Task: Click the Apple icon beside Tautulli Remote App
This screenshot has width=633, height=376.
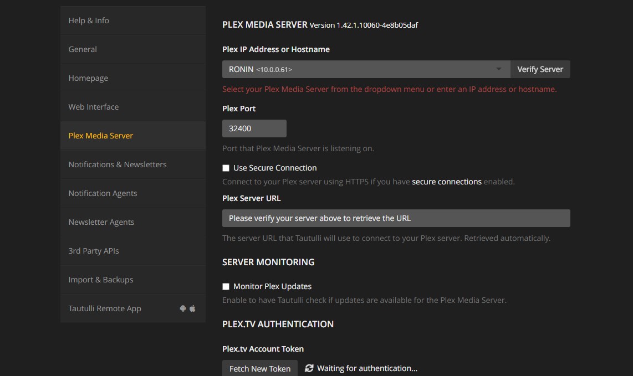Action: (192, 308)
